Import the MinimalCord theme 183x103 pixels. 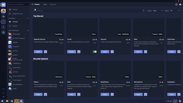138,94
